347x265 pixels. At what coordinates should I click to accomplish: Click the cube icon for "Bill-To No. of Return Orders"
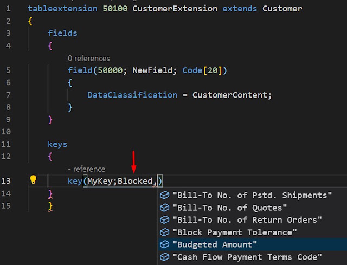(164, 220)
